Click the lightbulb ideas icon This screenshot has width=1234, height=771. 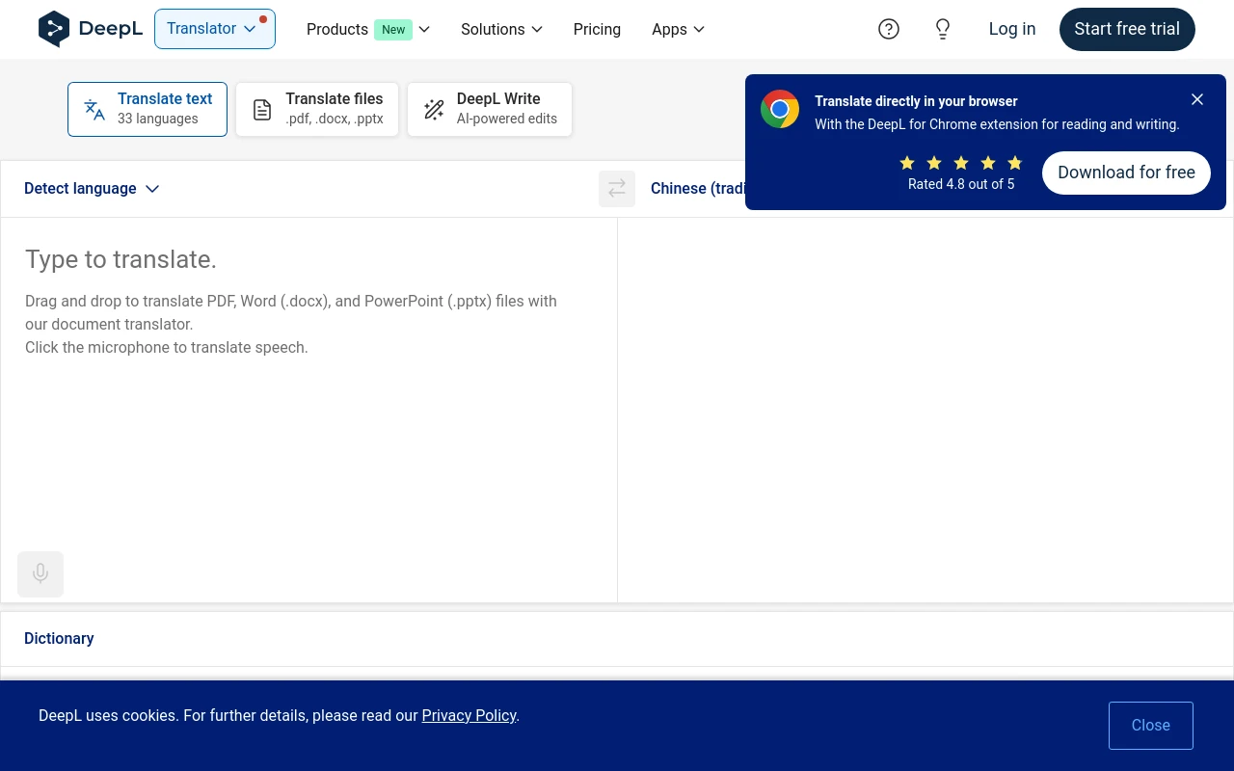coord(943,29)
